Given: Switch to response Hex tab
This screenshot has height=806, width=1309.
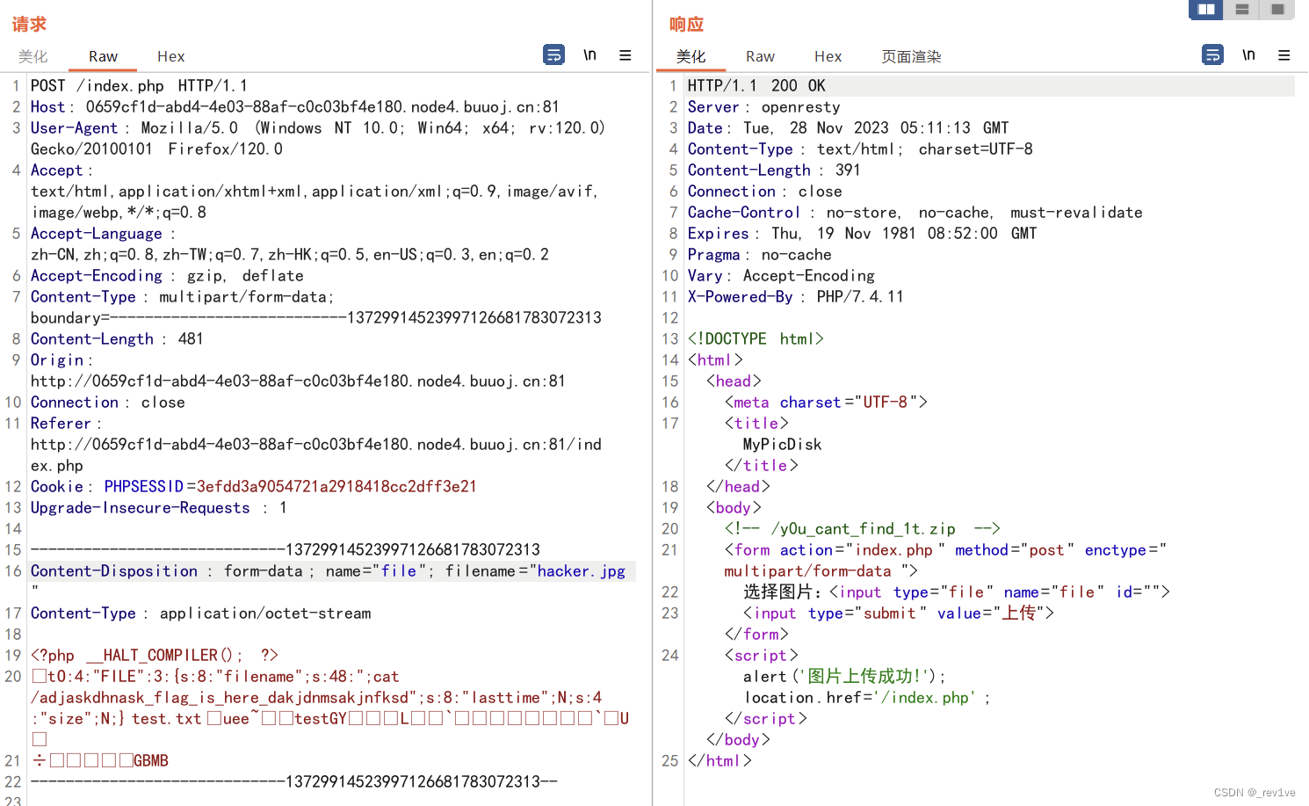Looking at the screenshot, I should (x=828, y=56).
